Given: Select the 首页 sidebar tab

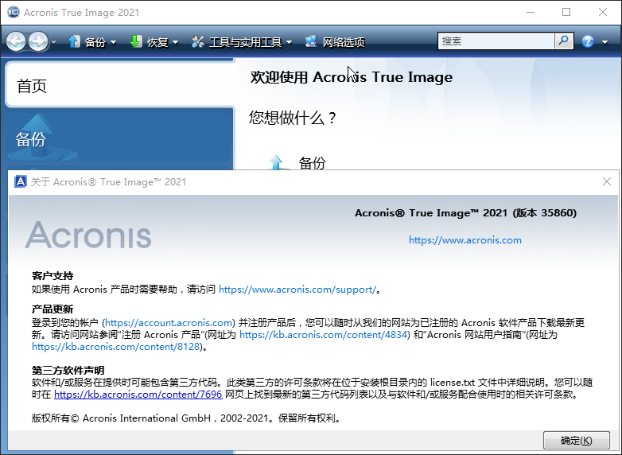Looking at the screenshot, I should 119,86.
